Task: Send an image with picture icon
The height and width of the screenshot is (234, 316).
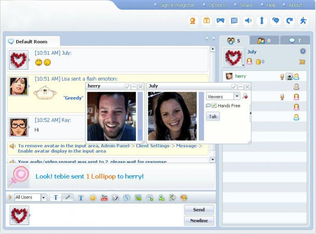Action: 139,198
